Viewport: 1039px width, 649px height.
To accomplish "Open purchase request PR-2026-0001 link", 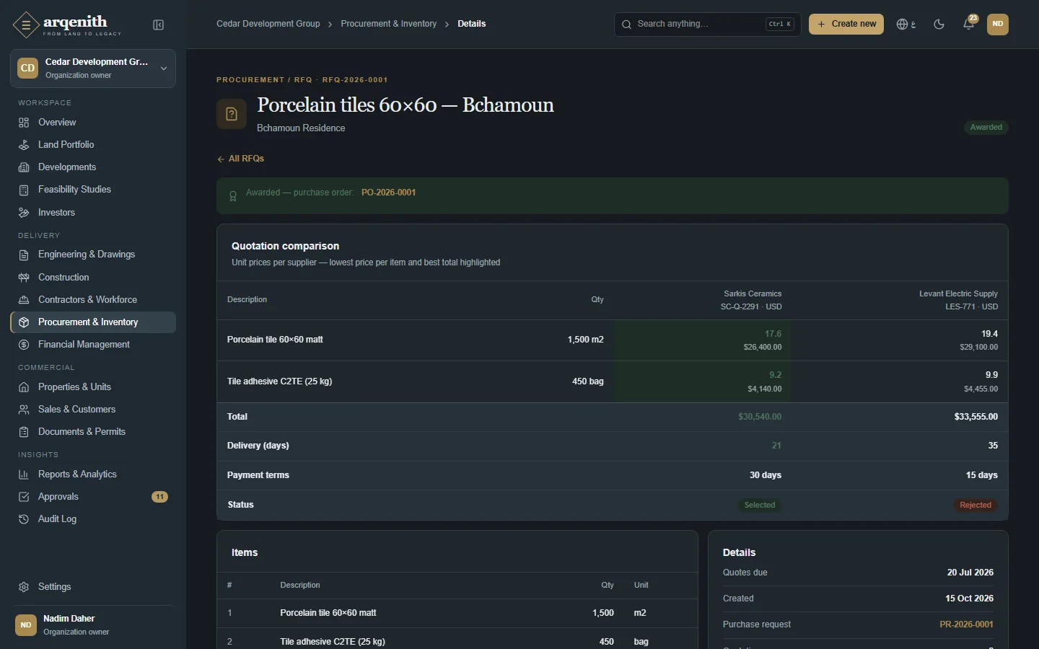I will 966,624.
